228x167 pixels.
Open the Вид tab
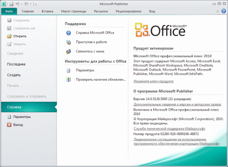[x=152, y=11]
